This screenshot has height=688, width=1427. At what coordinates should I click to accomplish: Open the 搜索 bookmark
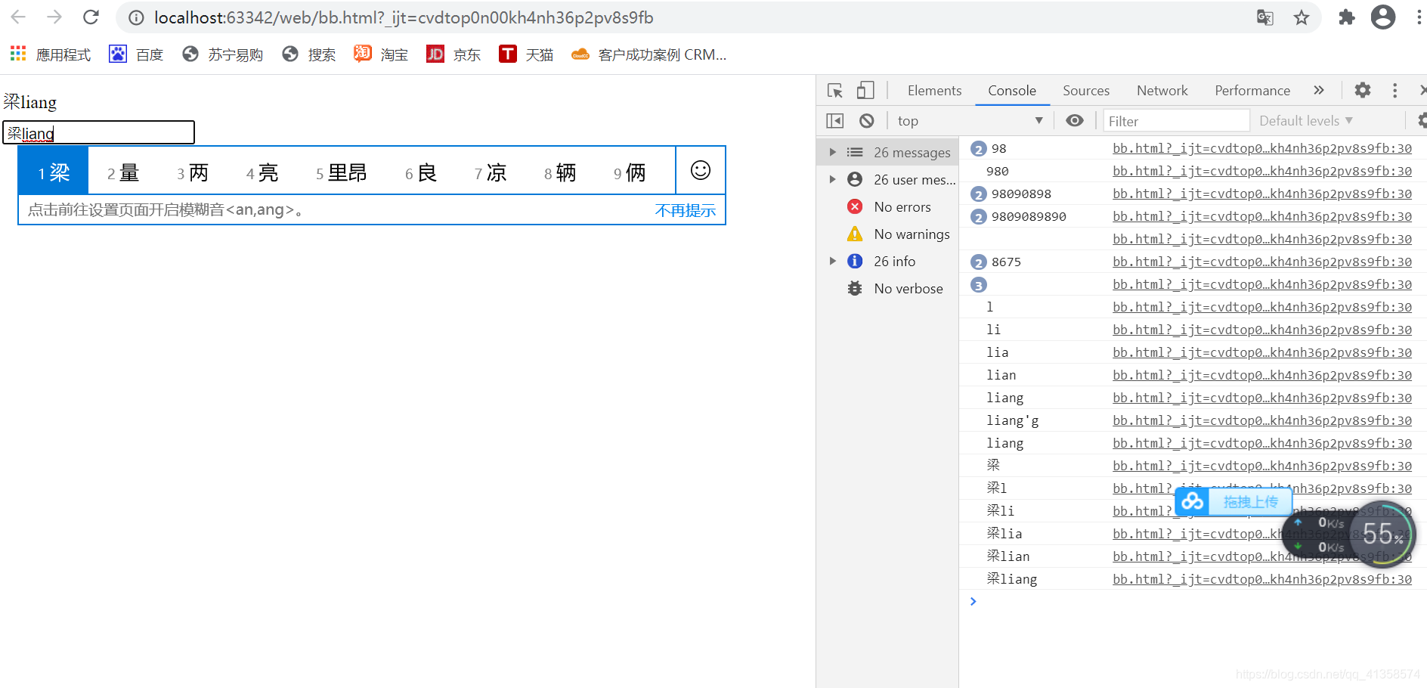click(x=308, y=54)
